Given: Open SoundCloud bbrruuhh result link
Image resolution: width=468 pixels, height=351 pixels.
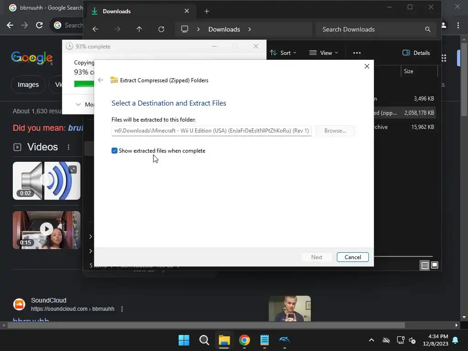Looking at the screenshot, I should pyautogui.click(x=31, y=319).
